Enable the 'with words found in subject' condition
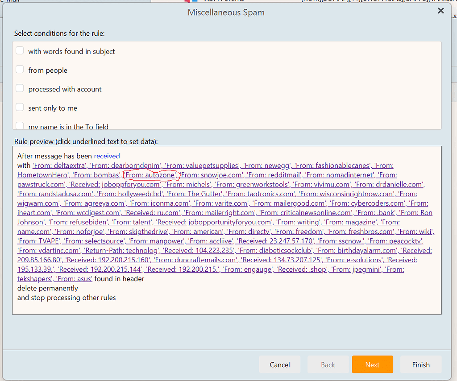This screenshot has height=381, width=457. [20, 50]
